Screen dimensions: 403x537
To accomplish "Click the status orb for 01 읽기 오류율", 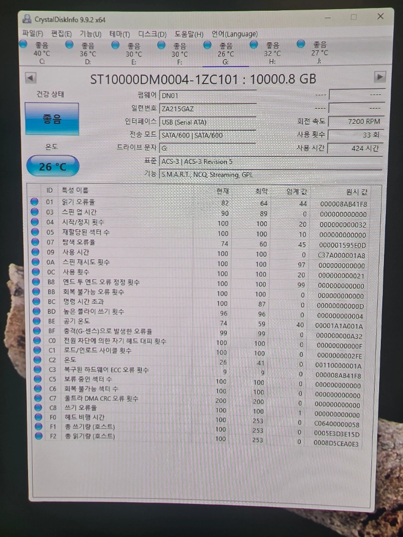I will click(34, 201).
